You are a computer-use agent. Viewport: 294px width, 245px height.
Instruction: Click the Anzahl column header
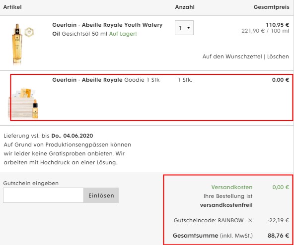(x=185, y=7)
